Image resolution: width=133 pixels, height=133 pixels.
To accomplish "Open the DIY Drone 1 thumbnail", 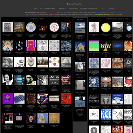I will tap(94, 114).
